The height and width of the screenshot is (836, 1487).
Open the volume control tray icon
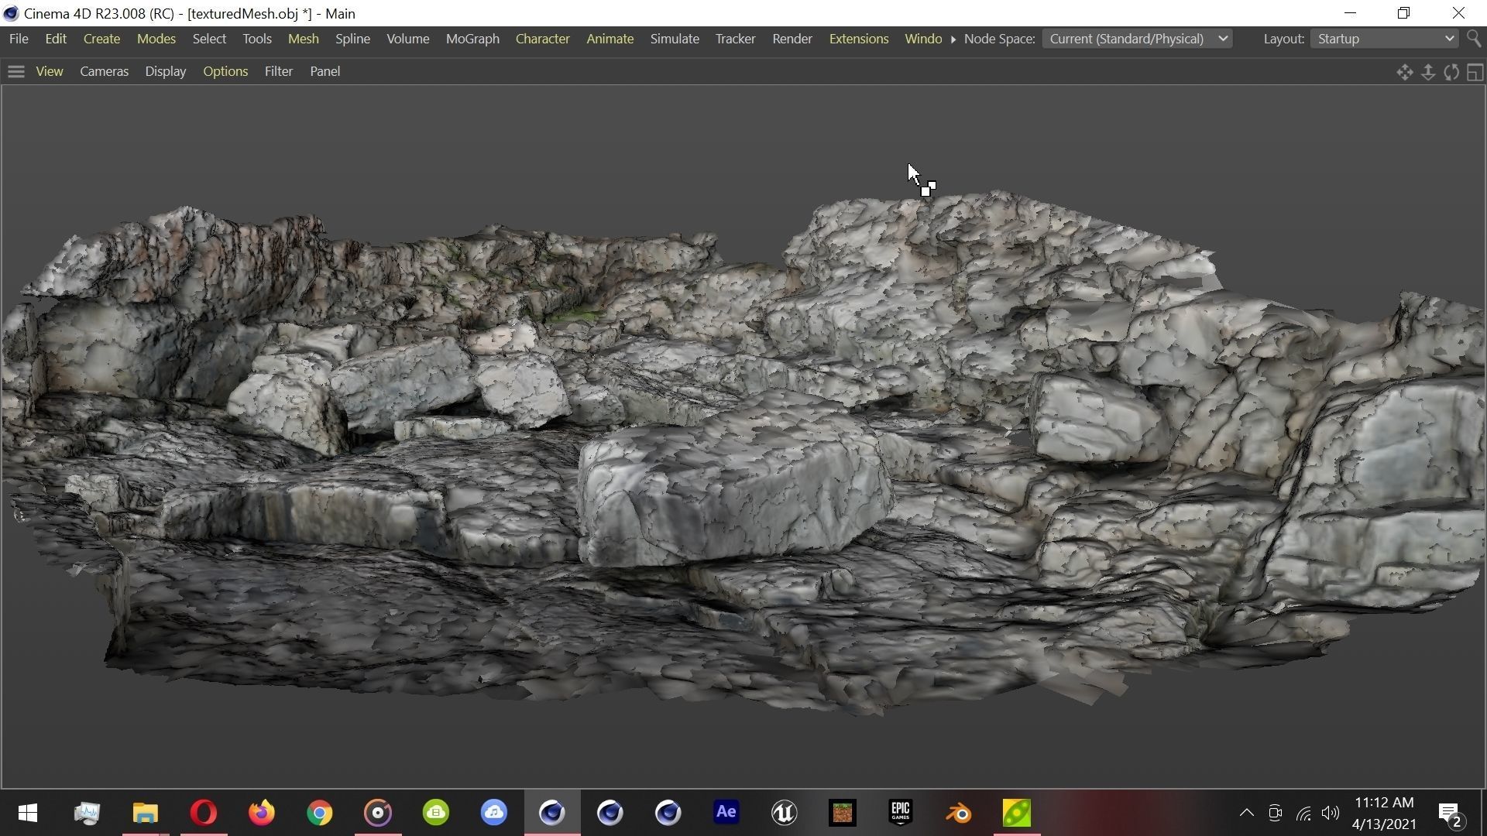click(x=1331, y=813)
